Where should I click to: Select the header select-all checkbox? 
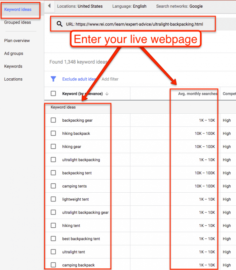coord(53,93)
